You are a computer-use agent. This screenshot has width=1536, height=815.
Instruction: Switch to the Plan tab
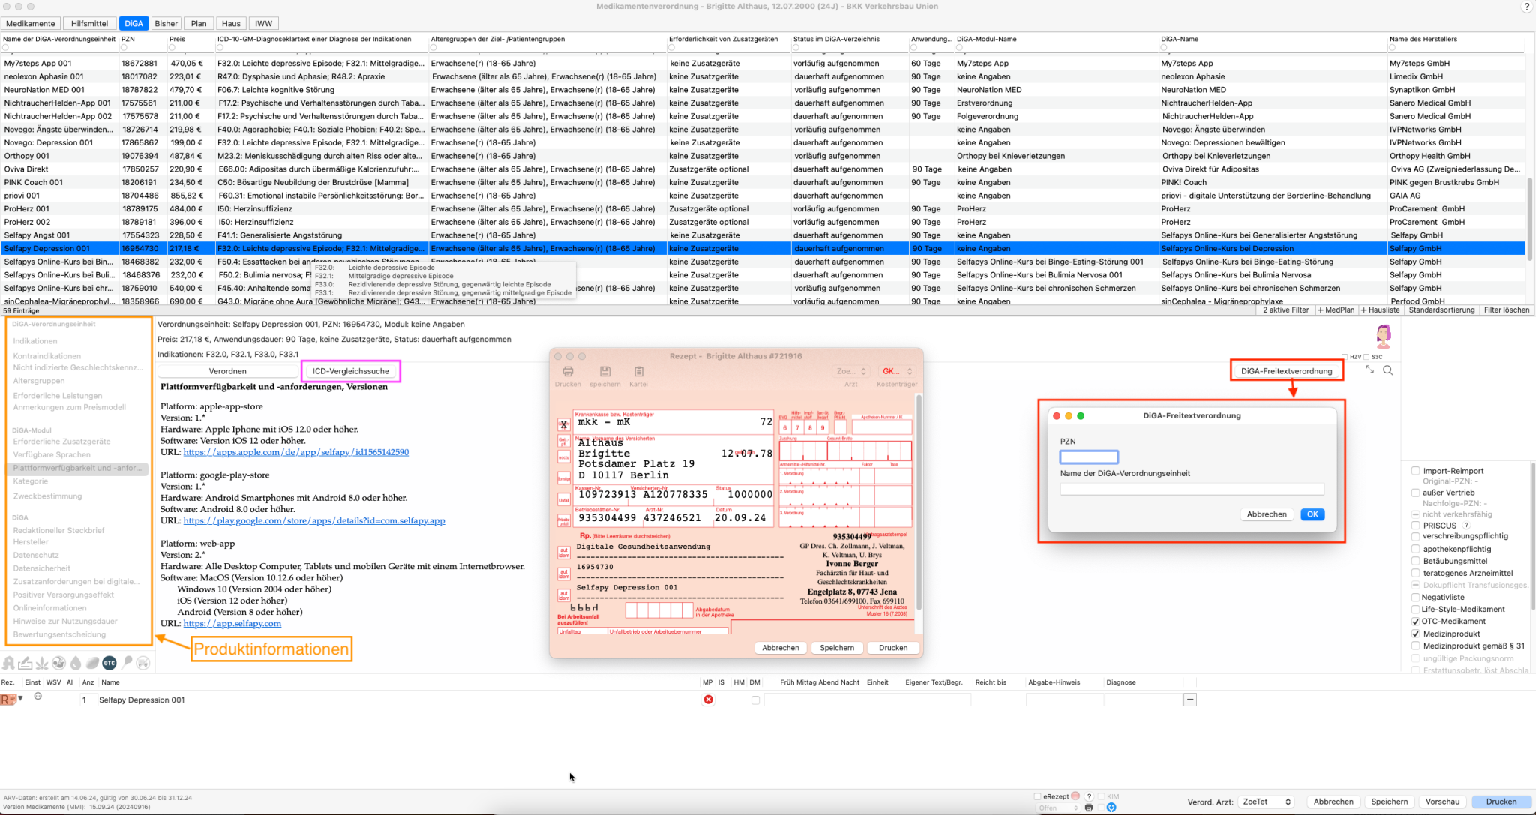199,23
